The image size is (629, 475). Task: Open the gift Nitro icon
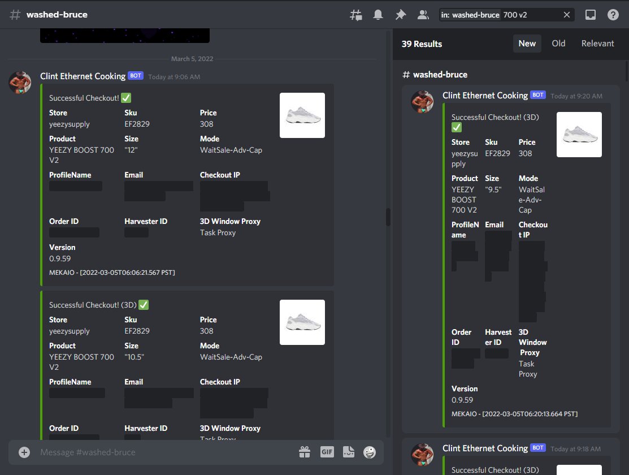tap(305, 452)
